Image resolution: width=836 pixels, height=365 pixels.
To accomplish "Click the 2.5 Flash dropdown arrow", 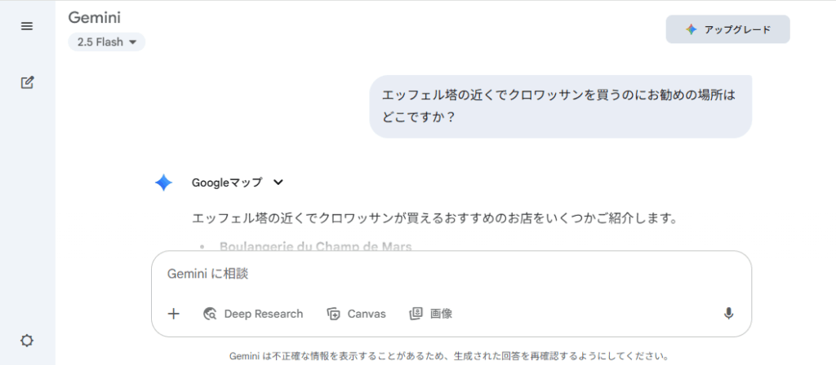I will click(x=133, y=42).
